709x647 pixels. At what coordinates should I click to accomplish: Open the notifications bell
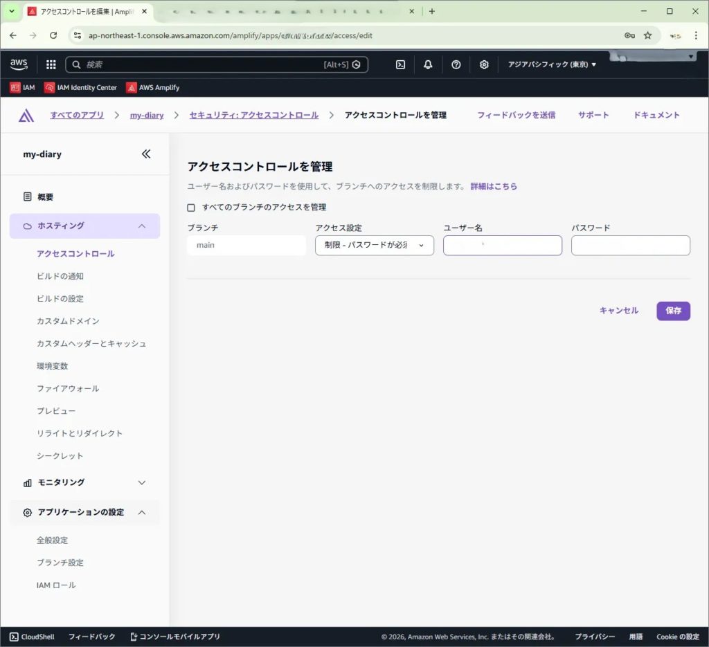[428, 64]
